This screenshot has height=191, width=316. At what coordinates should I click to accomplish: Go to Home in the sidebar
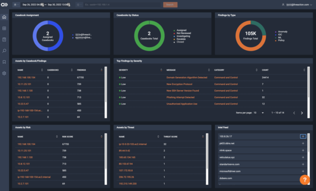tap(4, 17)
